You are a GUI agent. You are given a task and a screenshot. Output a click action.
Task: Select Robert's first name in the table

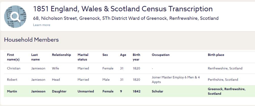[x=12, y=80]
